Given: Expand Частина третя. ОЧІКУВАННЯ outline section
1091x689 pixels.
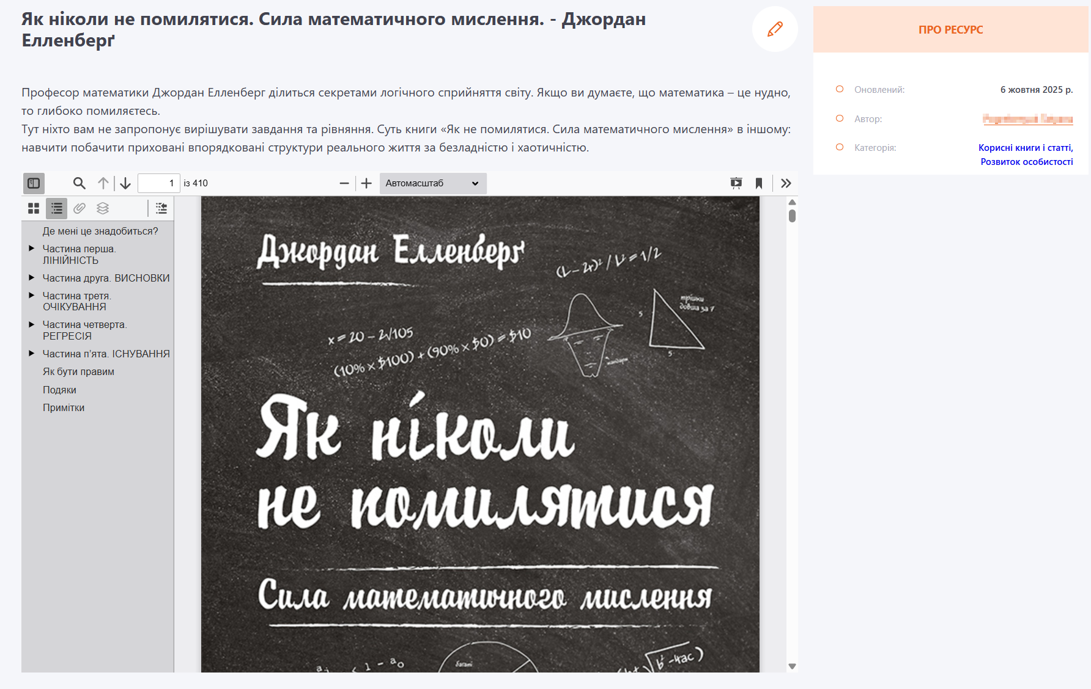Looking at the screenshot, I should click(32, 296).
